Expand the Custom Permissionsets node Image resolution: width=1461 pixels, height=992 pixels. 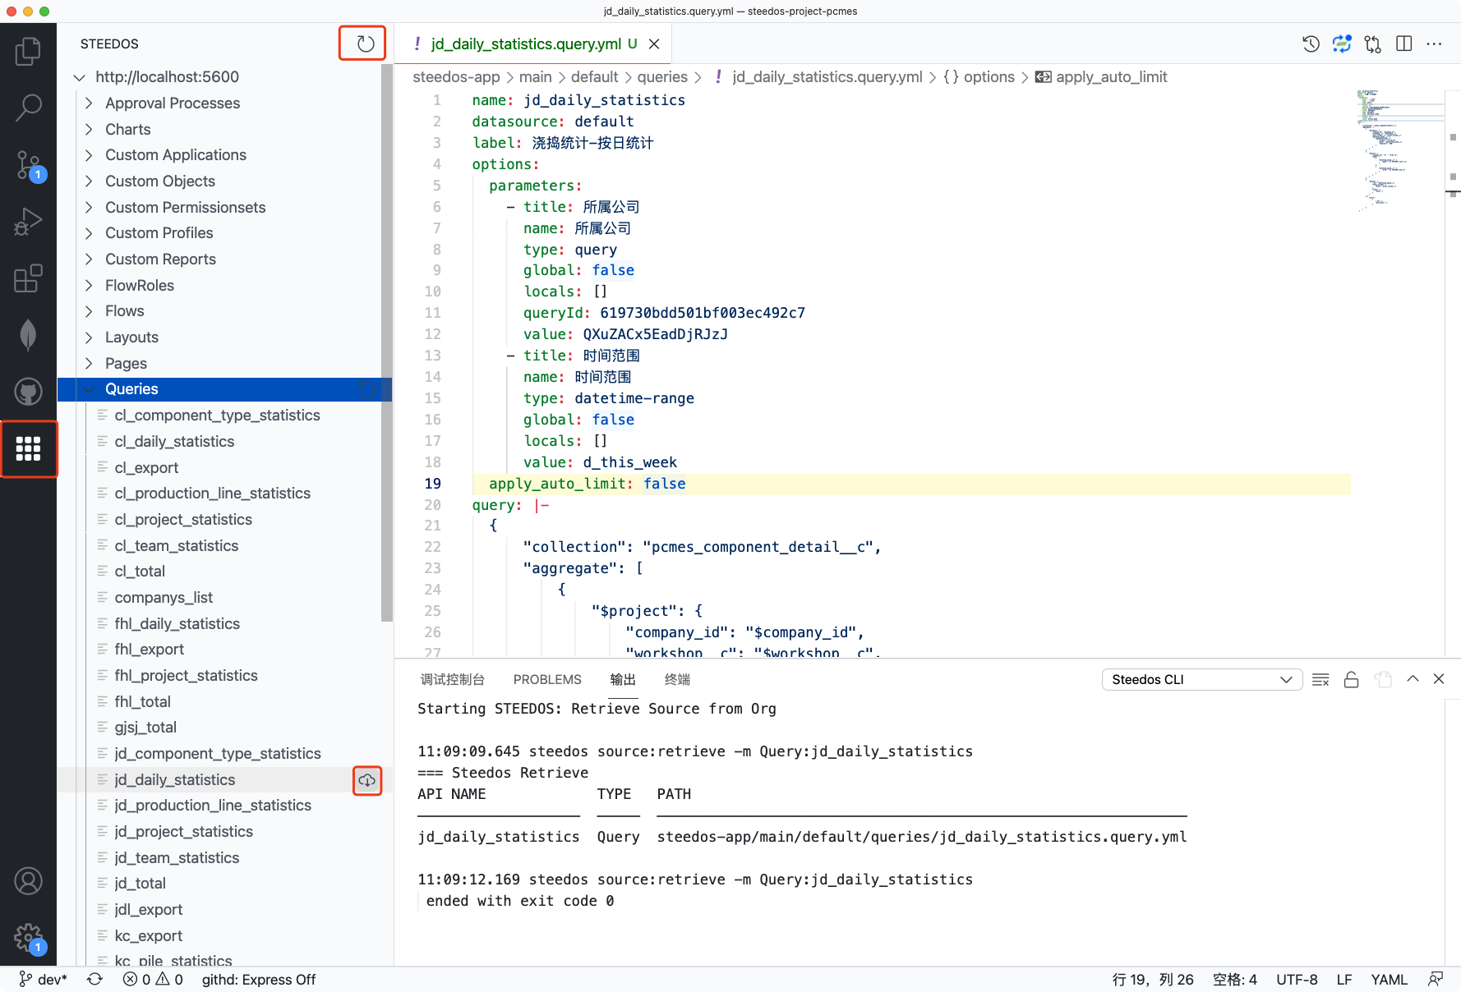(89, 208)
